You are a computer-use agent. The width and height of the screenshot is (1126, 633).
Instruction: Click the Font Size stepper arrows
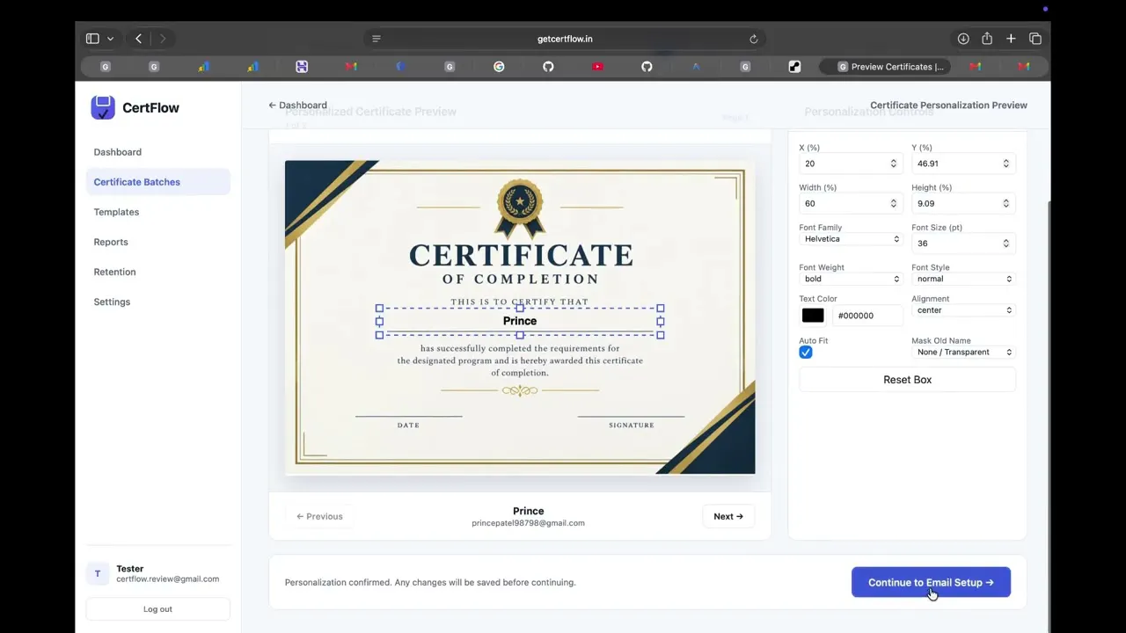click(x=1005, y=244)
